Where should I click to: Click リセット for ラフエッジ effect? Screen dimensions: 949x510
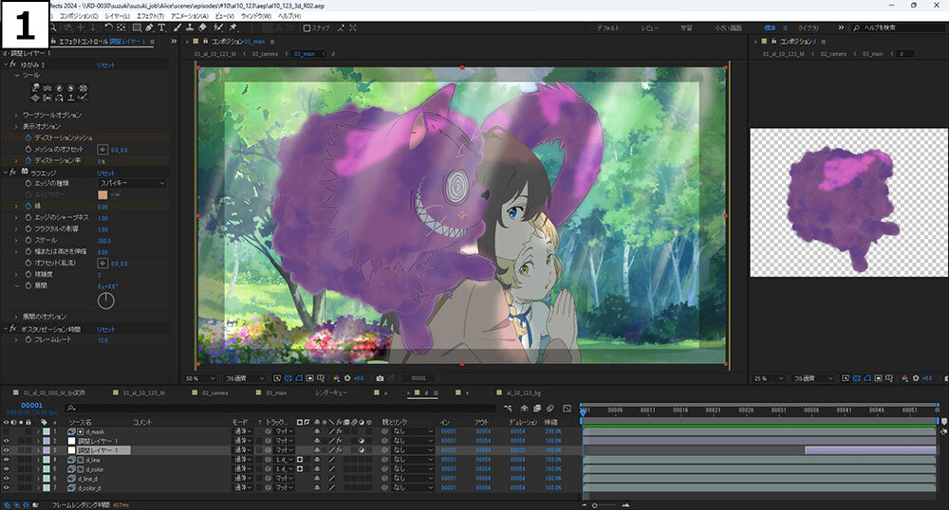105,173
